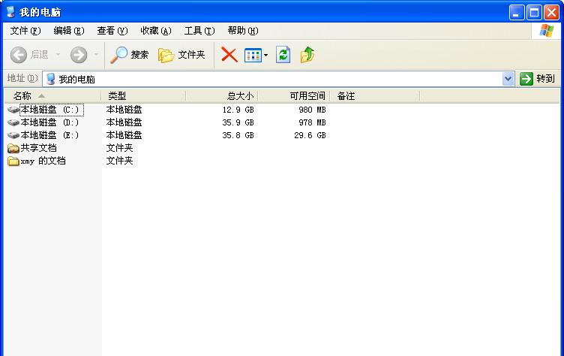Open the 收藏(A) menu
The height and width of the screenshot is (356, 564).
(x=156, y=31)
